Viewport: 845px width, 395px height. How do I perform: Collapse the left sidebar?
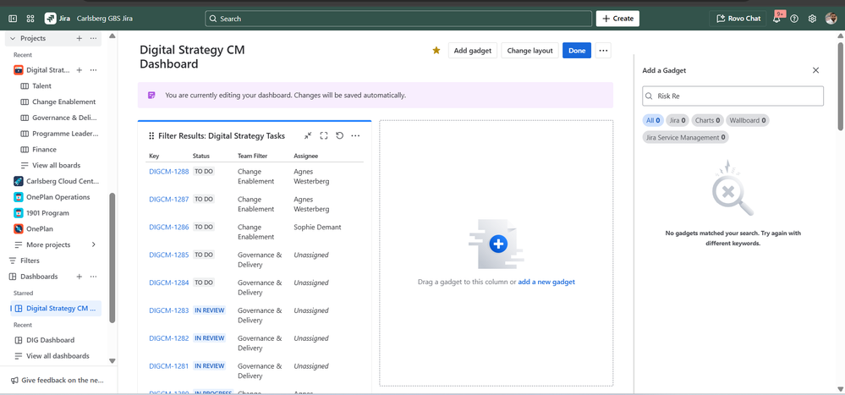click(x=13, y=19)
